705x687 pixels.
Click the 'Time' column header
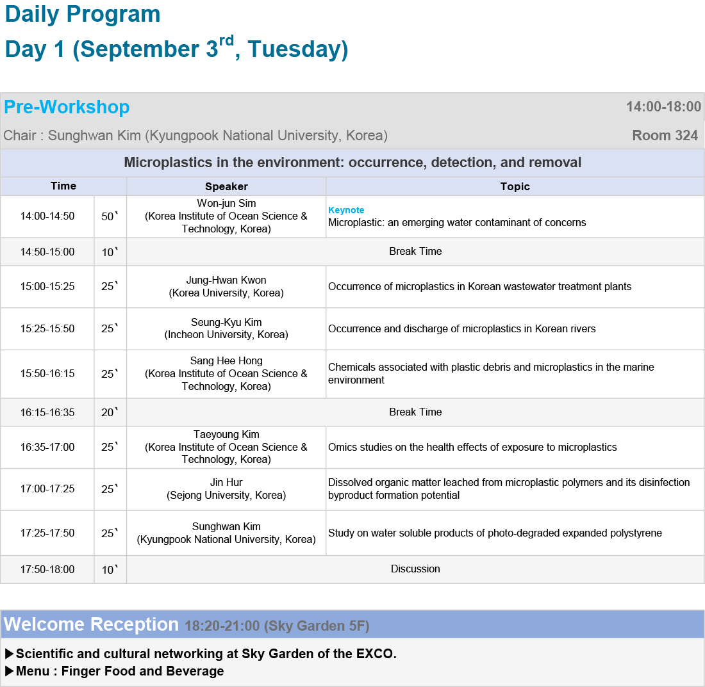click(63, 186)
